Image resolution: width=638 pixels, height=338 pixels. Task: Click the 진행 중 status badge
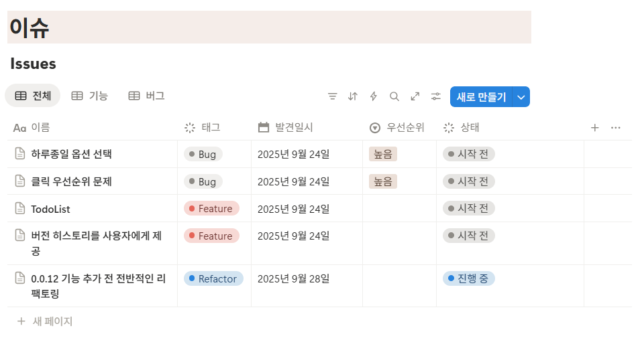coord(469,278)
